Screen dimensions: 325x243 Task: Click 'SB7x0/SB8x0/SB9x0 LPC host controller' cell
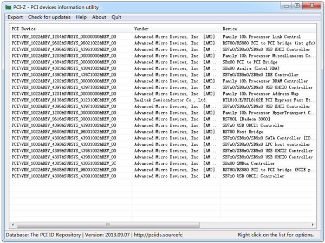(266, 144)
